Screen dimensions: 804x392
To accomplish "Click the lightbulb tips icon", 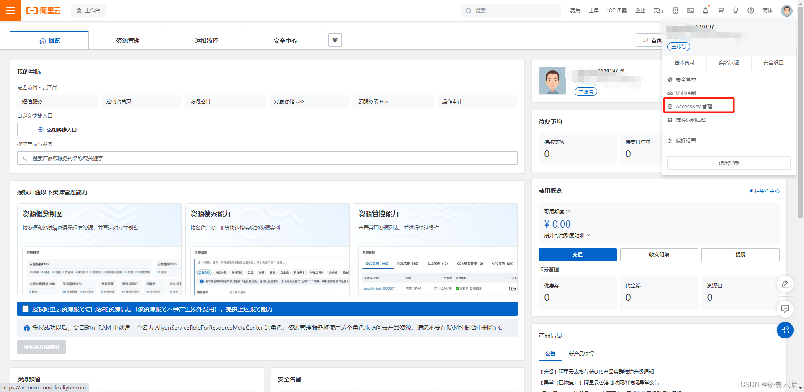I will [x=736, y=10].
